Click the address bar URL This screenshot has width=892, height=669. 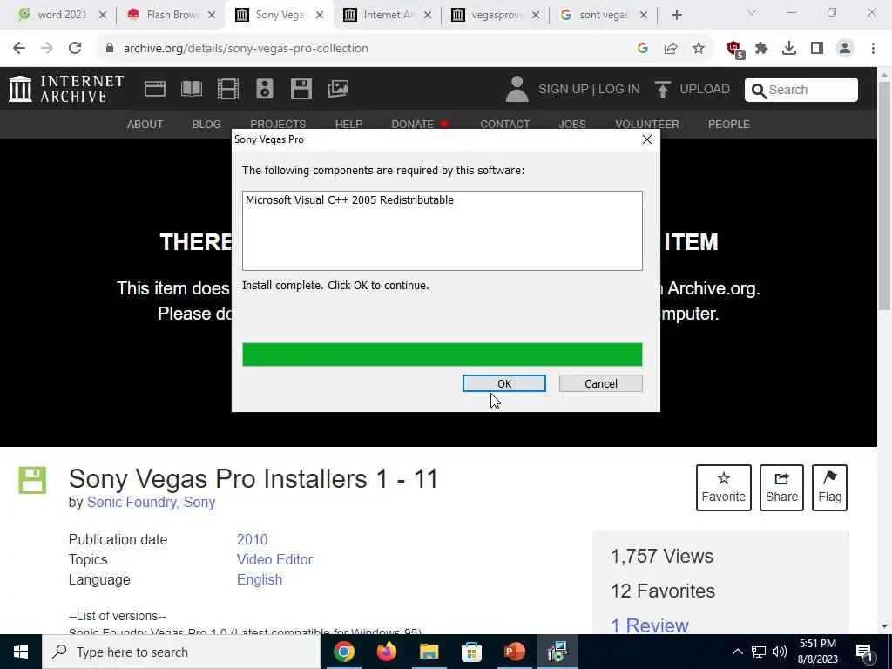pyautogui.click(x=246, y=49)
